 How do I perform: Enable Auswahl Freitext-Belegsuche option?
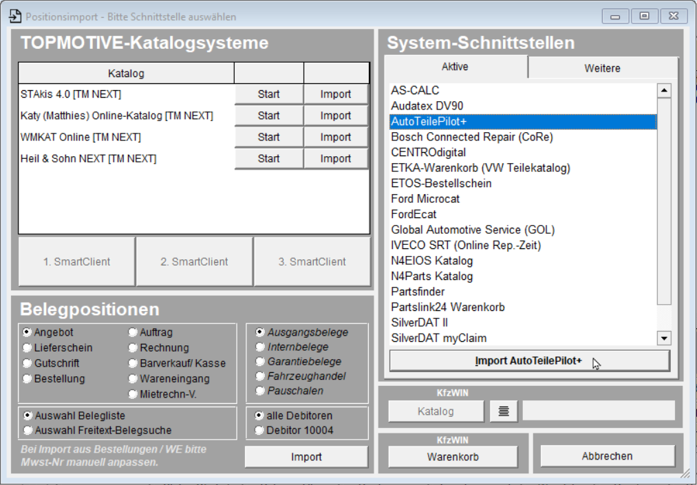click(x=28, y=431)
